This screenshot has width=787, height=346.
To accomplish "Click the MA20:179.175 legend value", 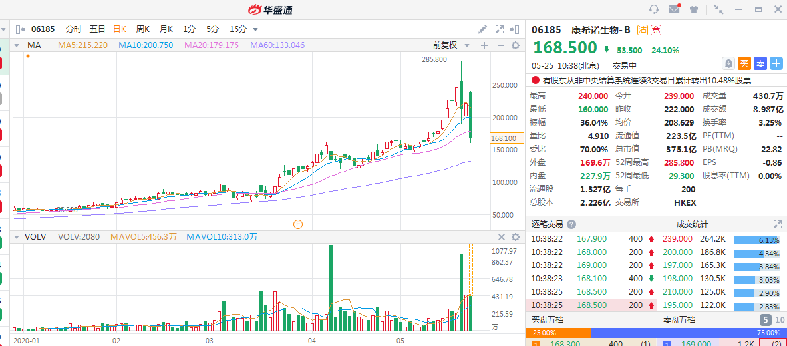I will click(x=212, y=45).
